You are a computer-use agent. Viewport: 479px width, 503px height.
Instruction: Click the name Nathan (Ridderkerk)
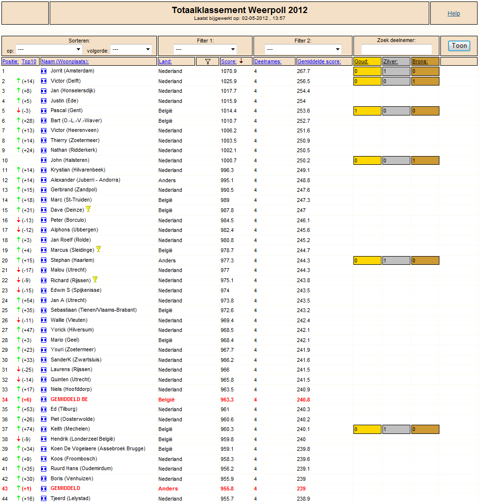[x=74, y=150]
